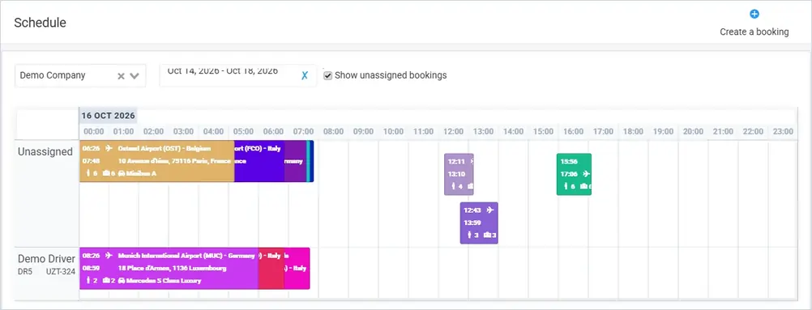
Task: Click the car icon beside Minibus A
Action: tap(122, 173)
